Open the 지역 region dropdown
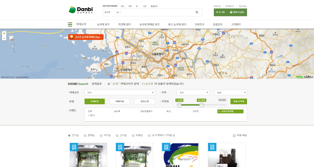The height and width of the screenshot is (167, 314). click(x=192, y=92)
